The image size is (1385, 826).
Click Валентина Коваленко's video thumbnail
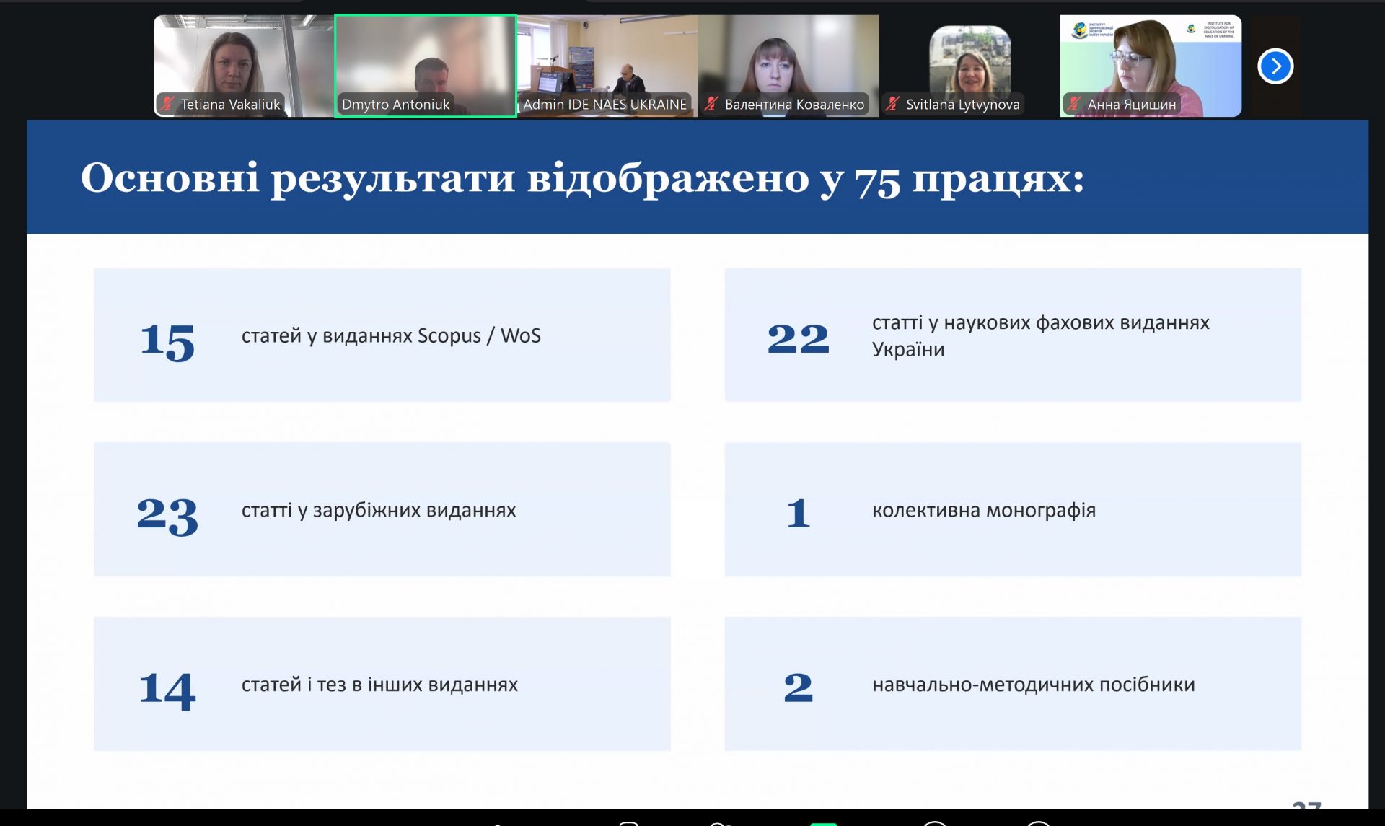(x=788, y=58)
